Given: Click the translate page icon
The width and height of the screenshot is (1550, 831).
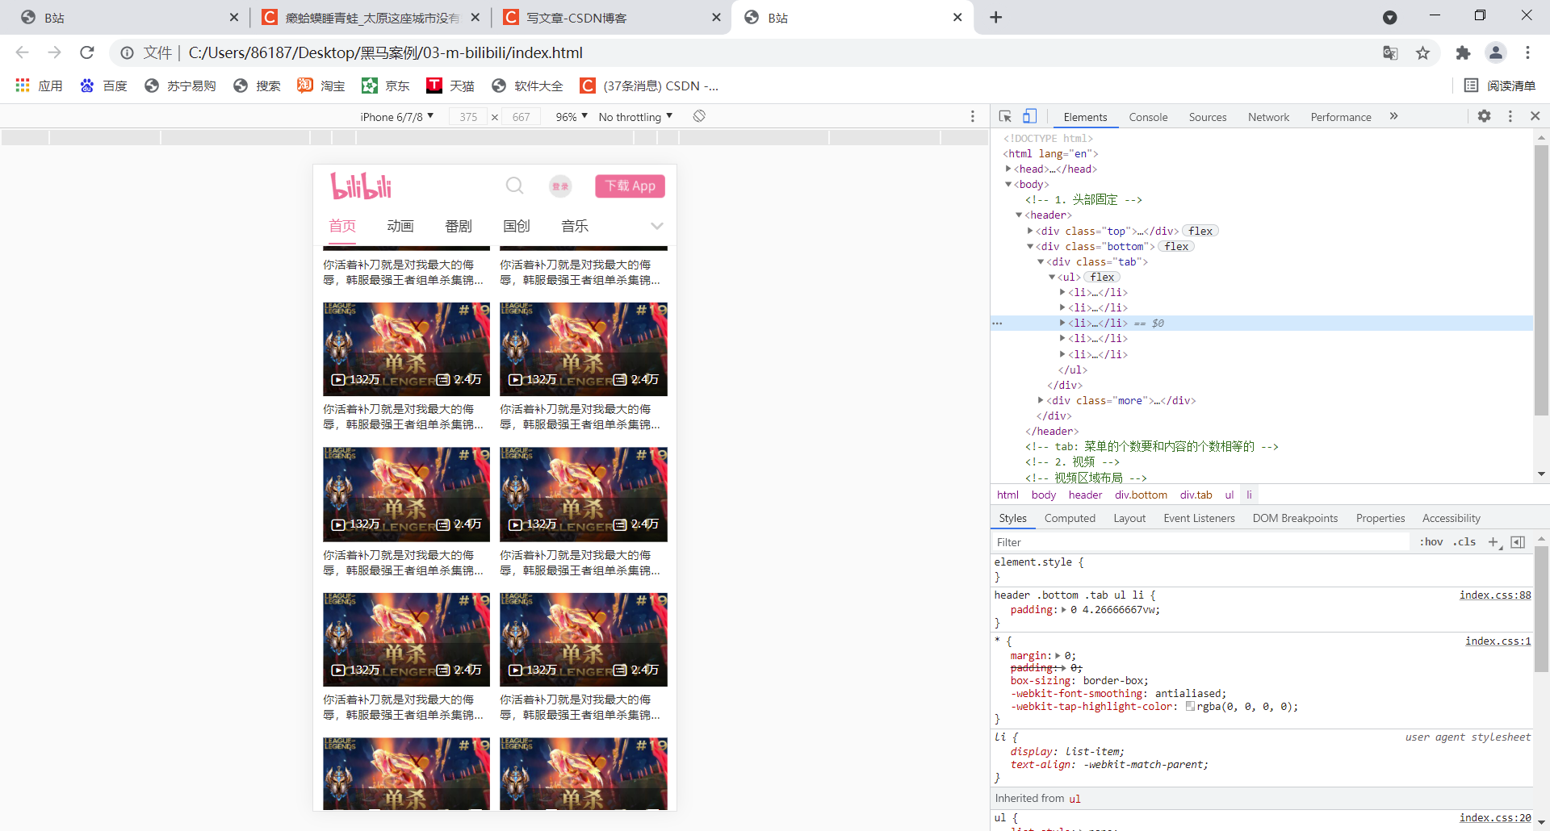Looking at the screenshot, I should tap(1390, 52).
